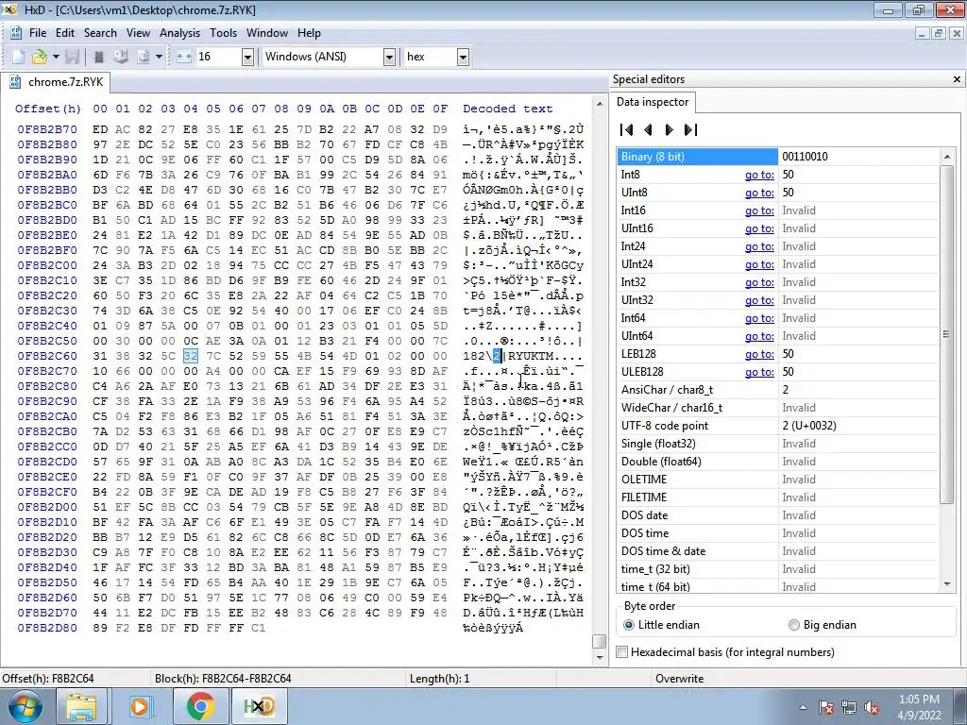Click the Open RAM toolbar icon
The height and width of the screenshot is (725, 967).
[x=98, y=57]
